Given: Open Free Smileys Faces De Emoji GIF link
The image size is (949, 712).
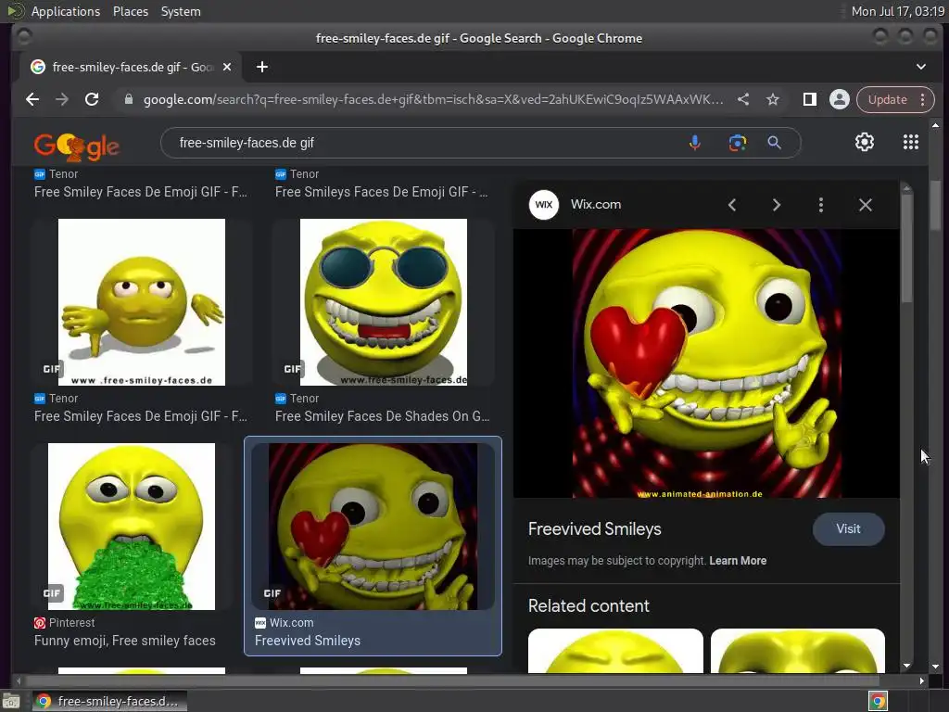Looking at the screenshot, I should click(381, 192).
